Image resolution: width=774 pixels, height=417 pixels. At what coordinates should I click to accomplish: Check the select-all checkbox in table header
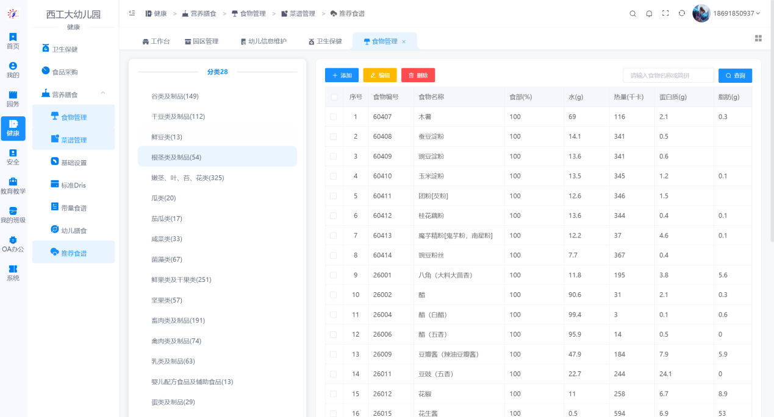point(334,97)
